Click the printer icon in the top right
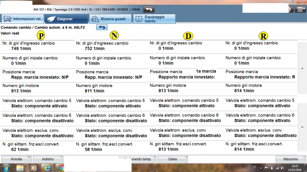 pyautogui.click(x=291, y=9)
